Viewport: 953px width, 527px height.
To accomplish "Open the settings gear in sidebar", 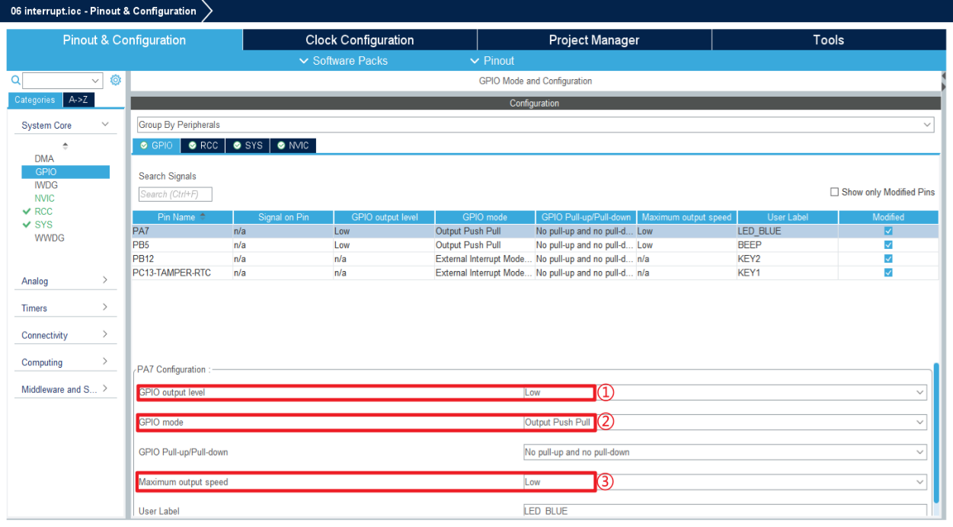I will coord(116,80).
